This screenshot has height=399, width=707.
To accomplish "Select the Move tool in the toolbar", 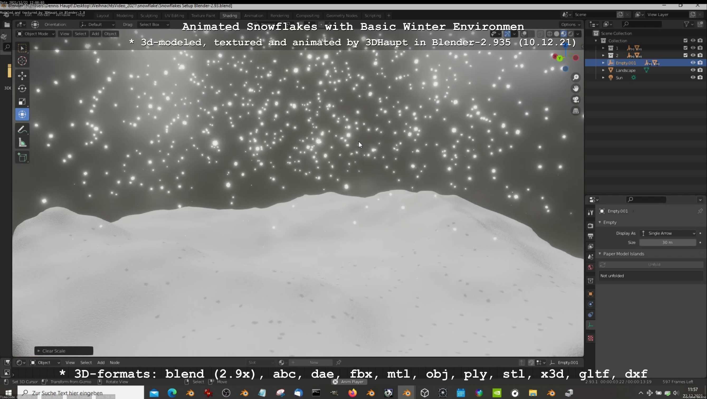I will coord(22,76).
